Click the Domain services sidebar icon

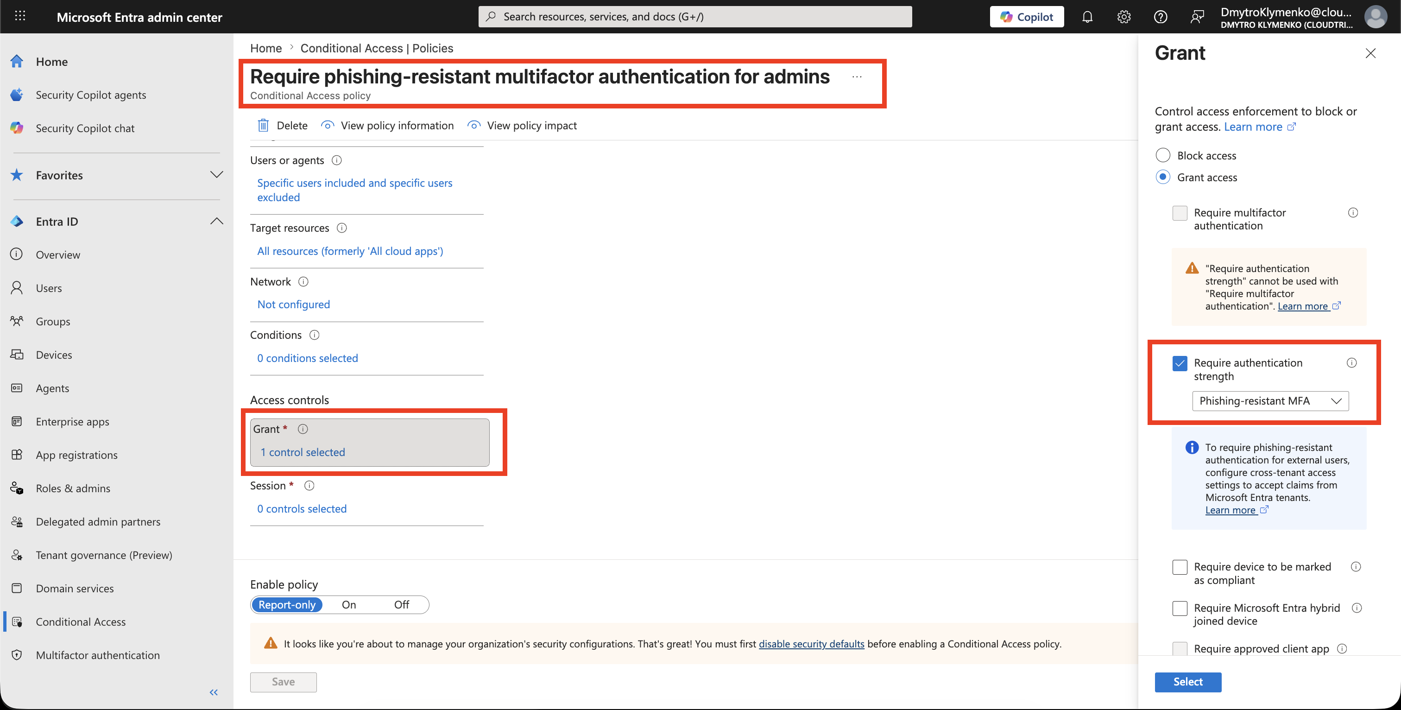tap(17, 588)
